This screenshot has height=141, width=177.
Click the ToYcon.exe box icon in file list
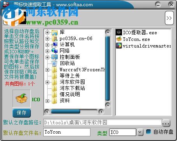[x=119, y=39]
